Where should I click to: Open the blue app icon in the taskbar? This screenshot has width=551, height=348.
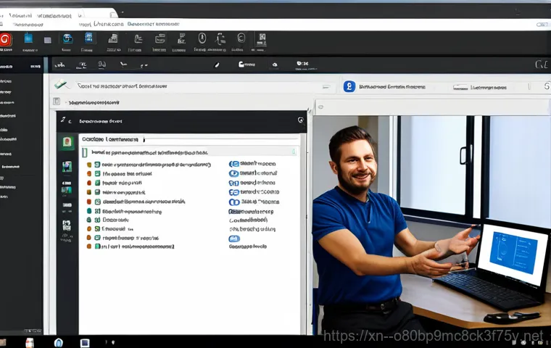click(59, 342)
